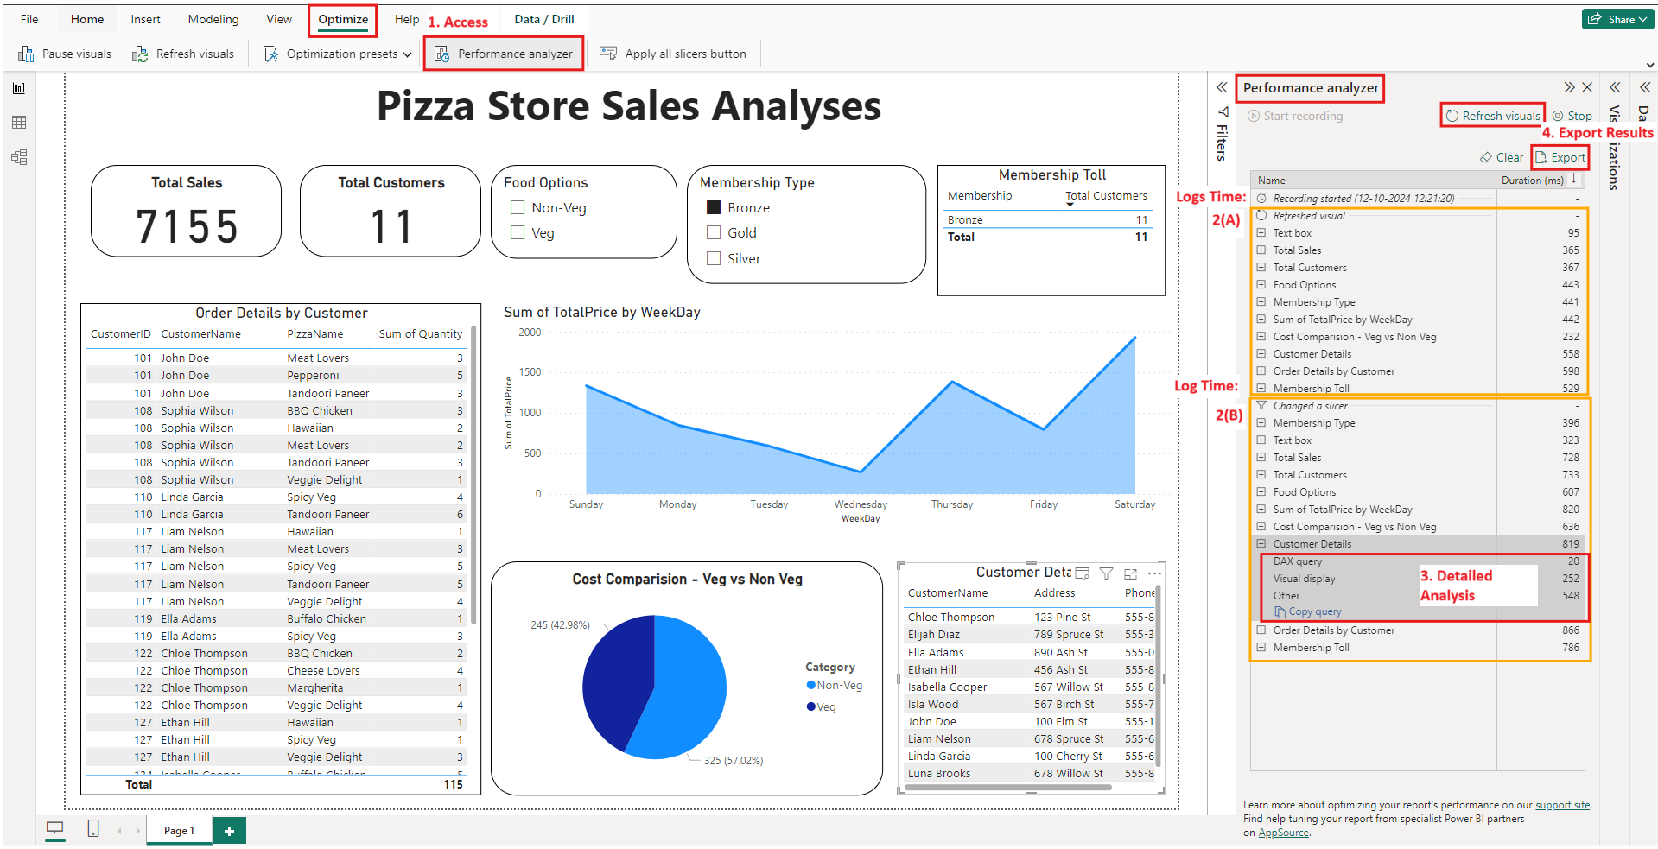Click the Order Details table vertical scrollbar
Viewport: 1658px width, 849px height.
point(474,475)
